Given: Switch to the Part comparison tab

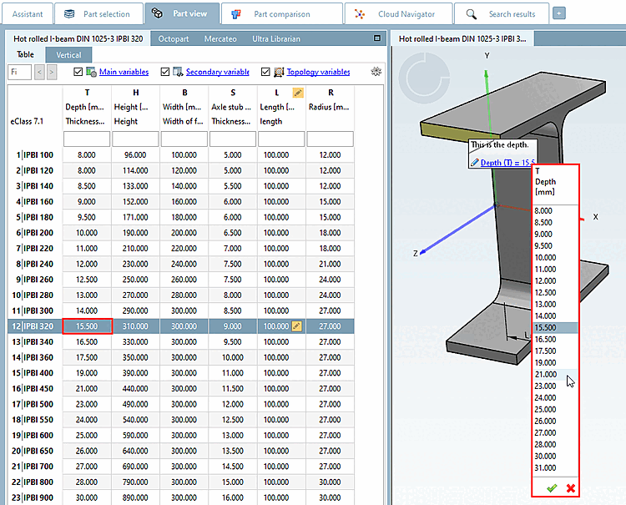Looking at the screenshot, I should coord(280,13).
